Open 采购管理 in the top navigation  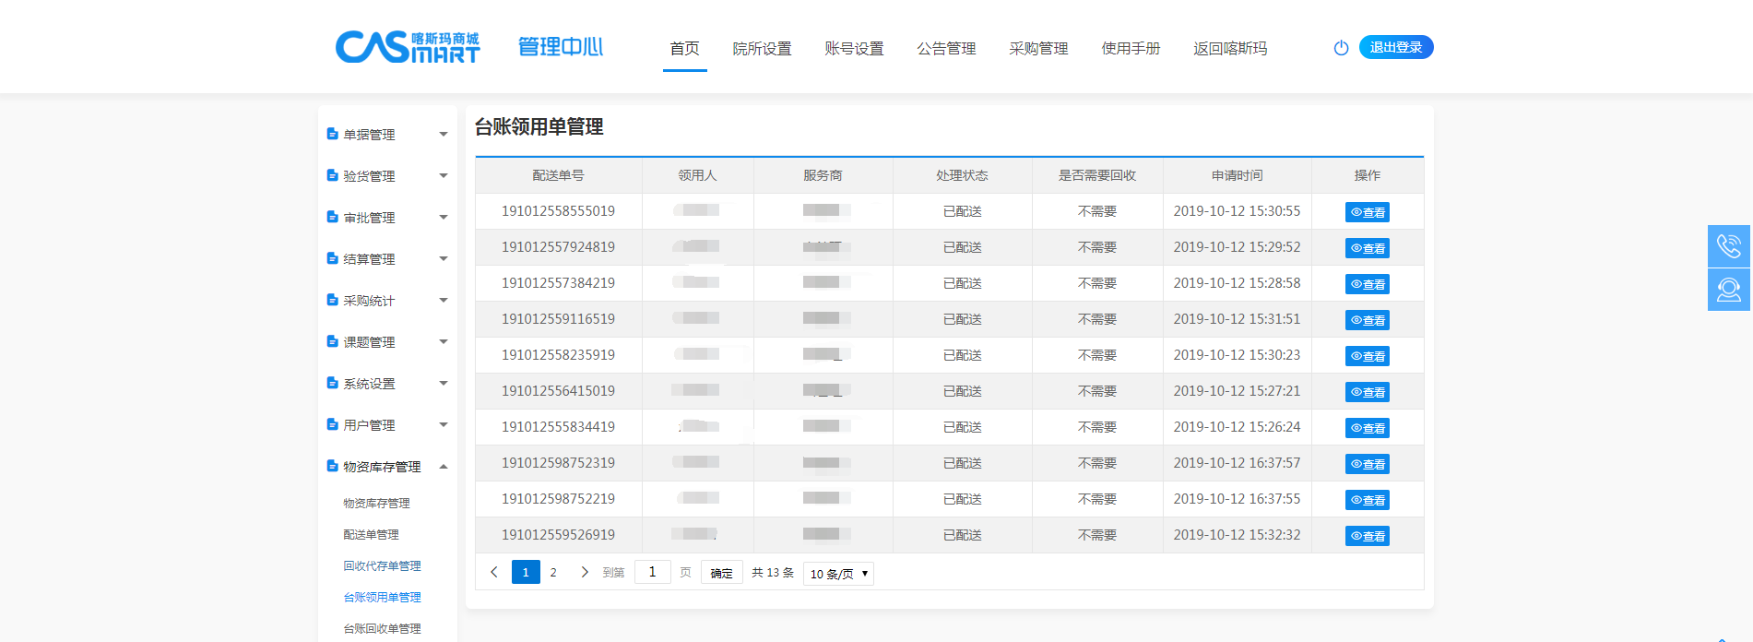tap(1038, 49)
